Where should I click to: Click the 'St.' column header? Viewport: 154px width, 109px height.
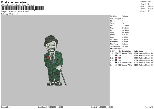pos(120,51)
